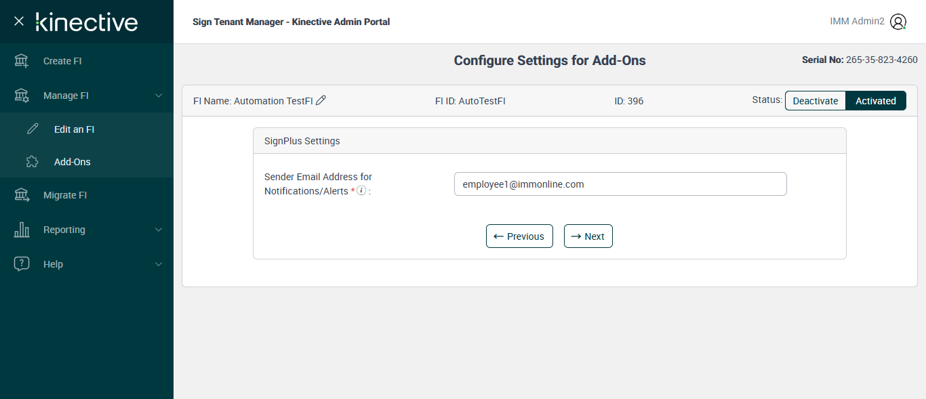
Task: Collapse the Manage FI menu chevron
Action: click(159, 96)
